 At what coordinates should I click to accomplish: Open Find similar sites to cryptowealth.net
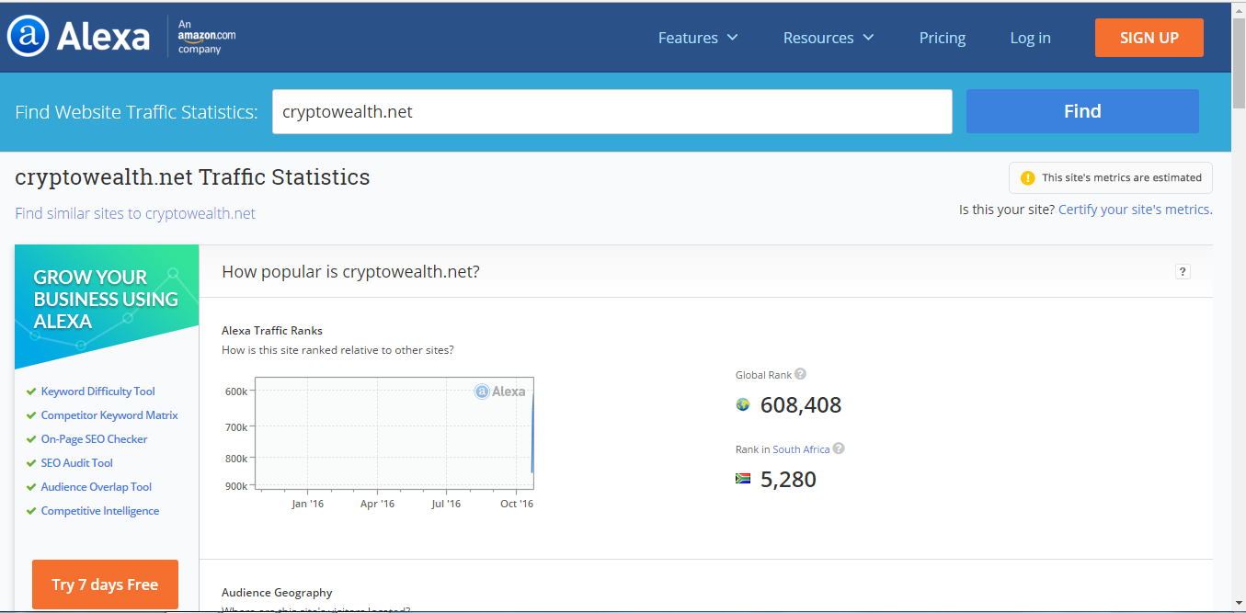(x=134, y=212)
